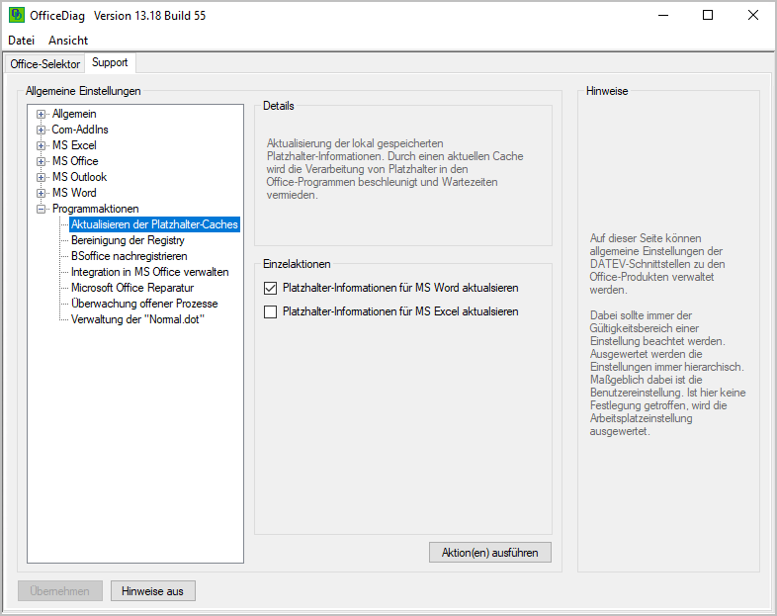Expand the MS Outlook tree node
The image size is (777, 616).
(x=42, y=177)
